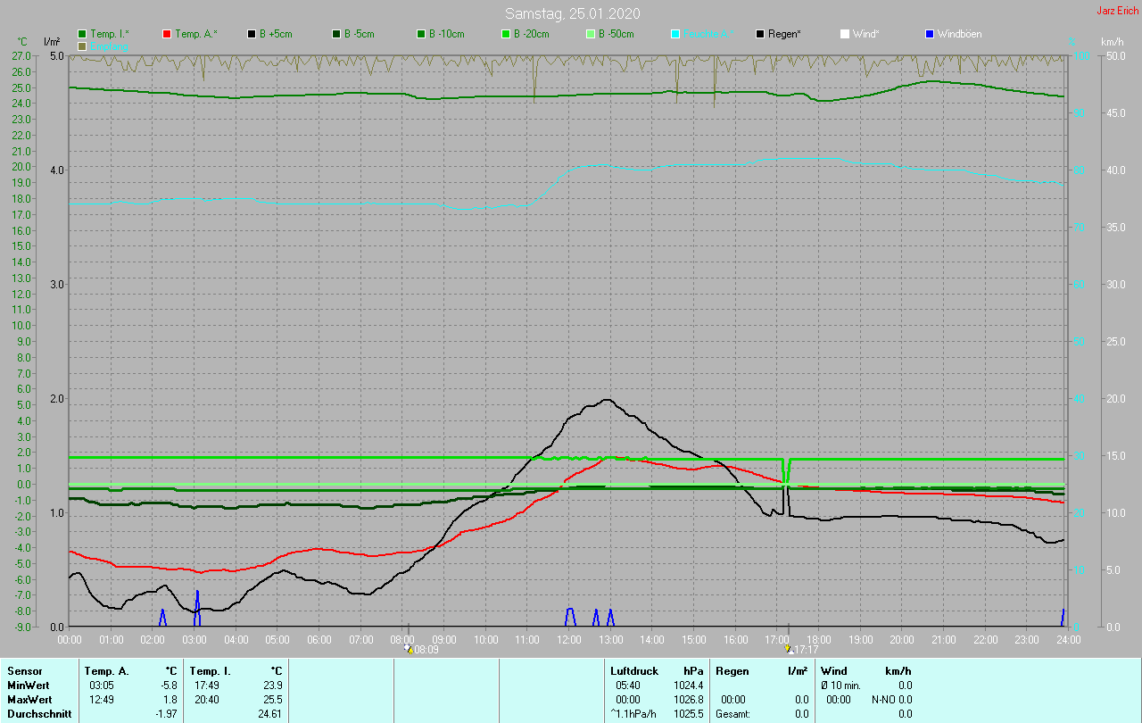The height and width of the screenshot is (723, 1142).
Task: Click the Temp. I. dark green legend swatch
Action: point(82,34)
